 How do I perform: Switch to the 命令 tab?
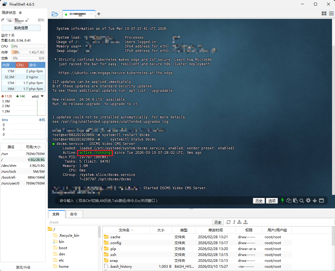click(74, 214)
